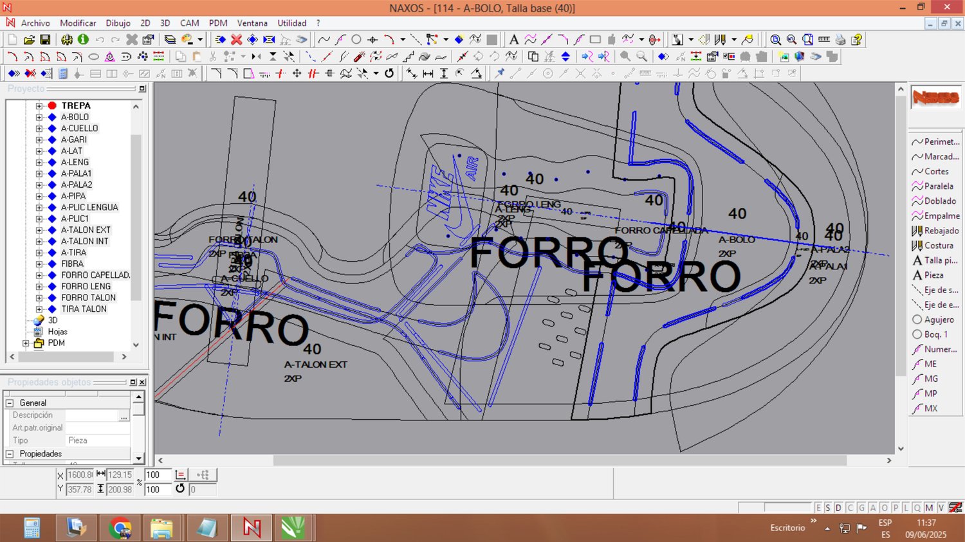Expand the TREPA tree node
The image size is (965, 542).
39,105
